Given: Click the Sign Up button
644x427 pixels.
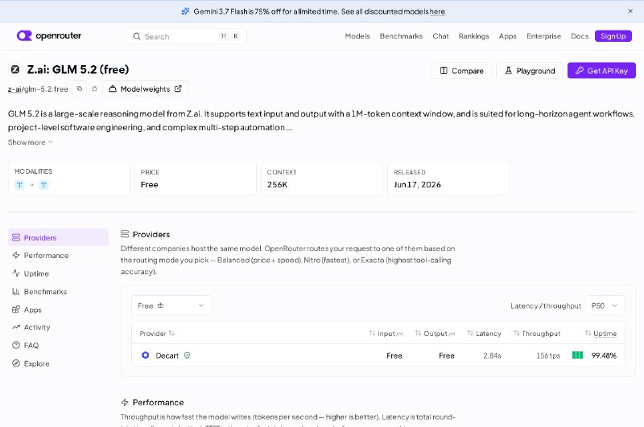Looking at the screenshot, I should pos(613,36).
